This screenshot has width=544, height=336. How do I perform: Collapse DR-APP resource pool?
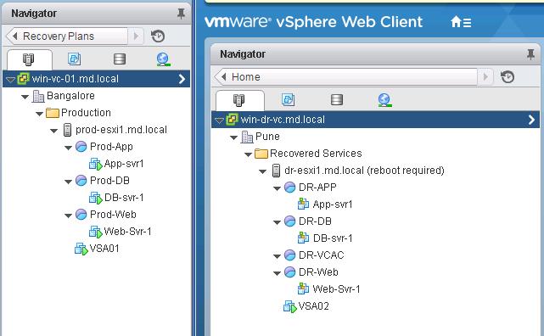[x=277, y=188]
